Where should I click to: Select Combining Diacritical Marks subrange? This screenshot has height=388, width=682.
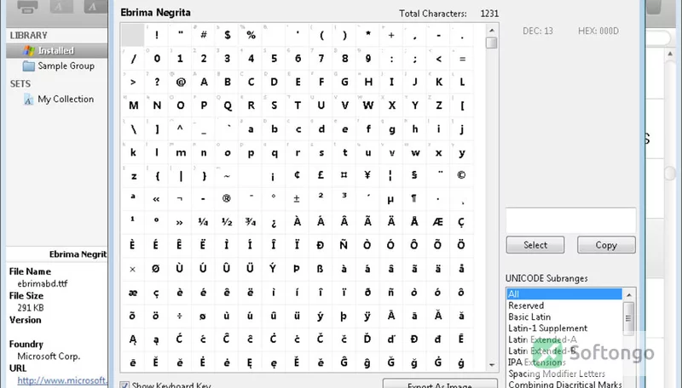click(564, 384)
